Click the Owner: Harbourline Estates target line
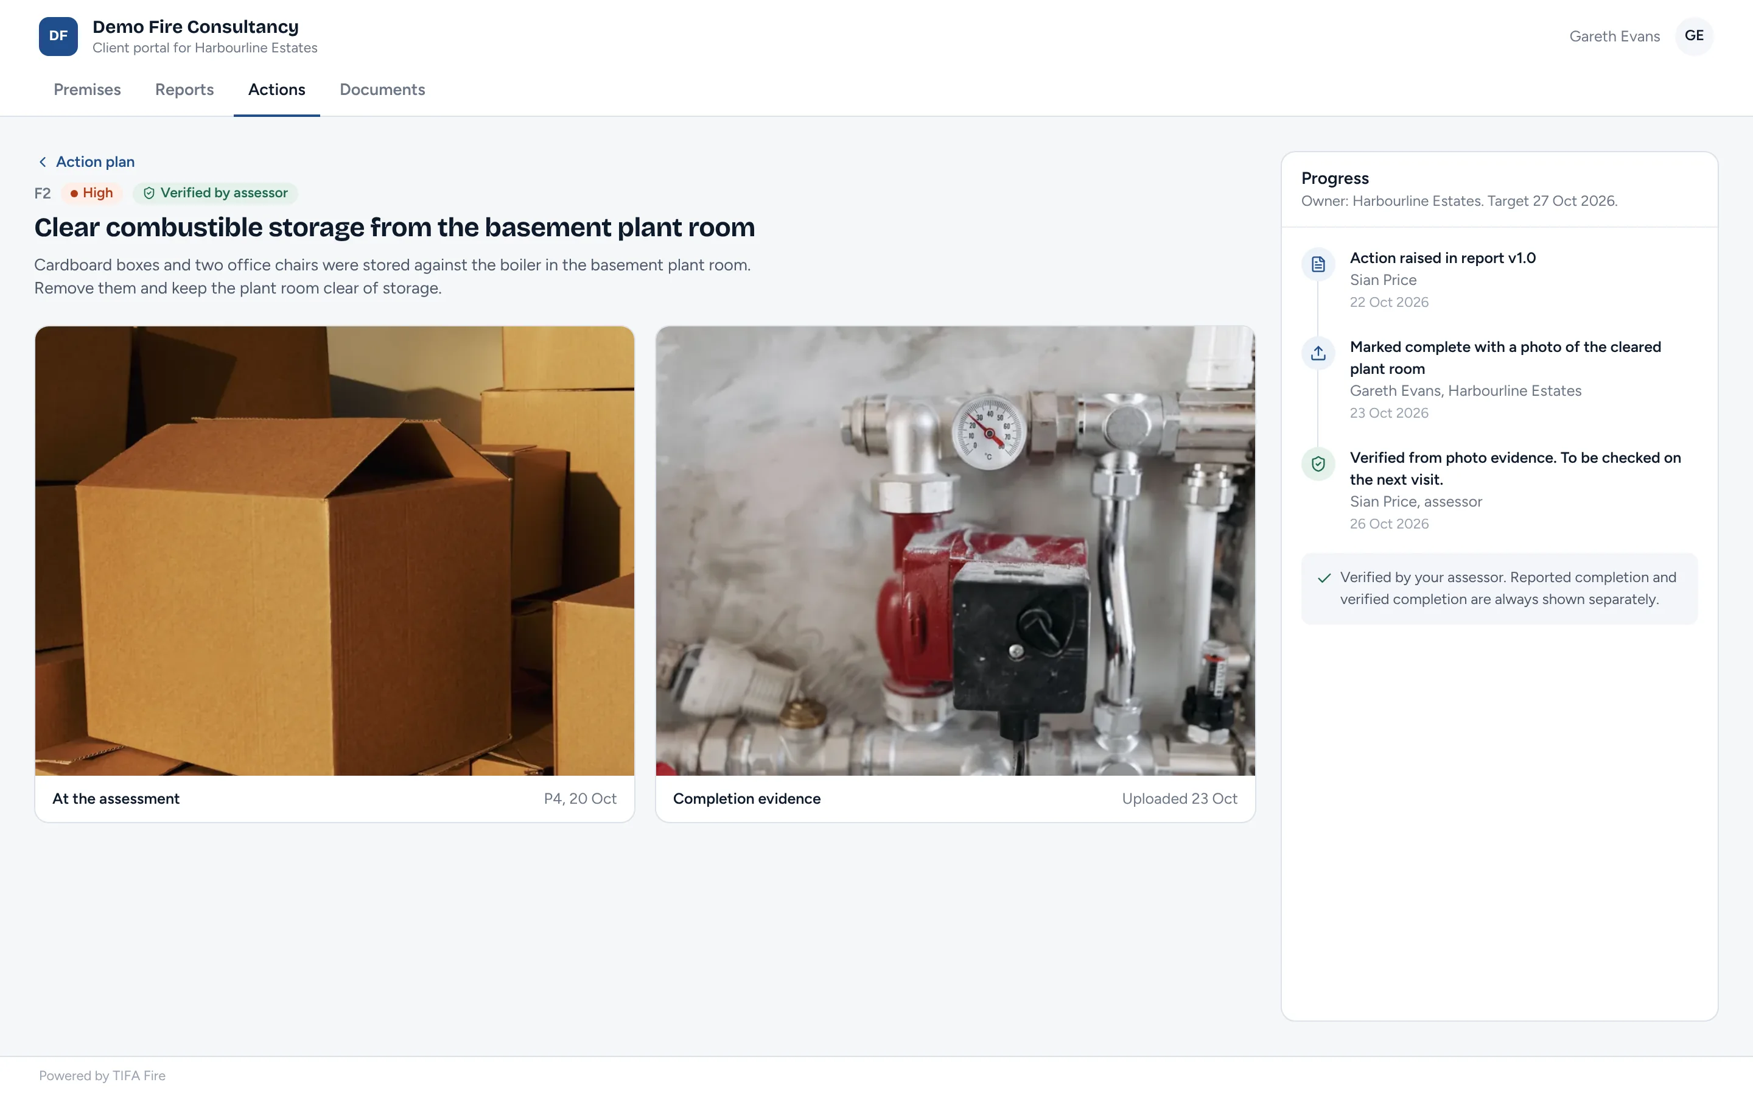This screenshot has height=1096, width=1753. pyautogui.click(x=1459, y=201)
